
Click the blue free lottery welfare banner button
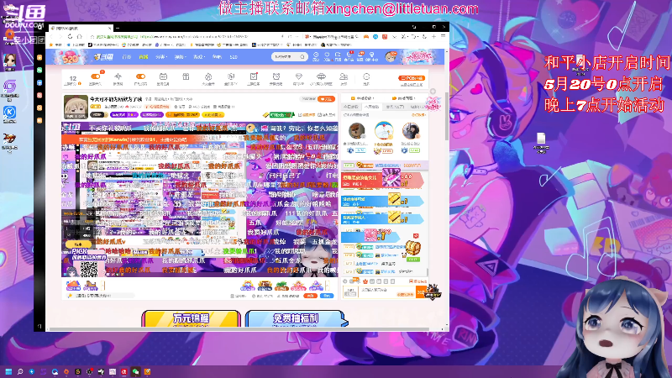click(x=296, y=319)
